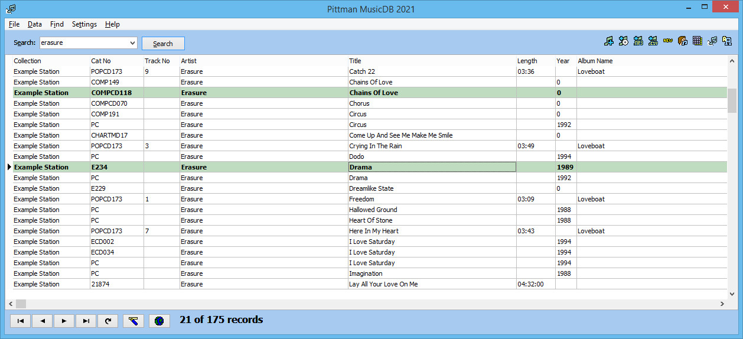Viewport: 743px width, 339px height.
Task: Click the vertical scrollbar thumb
Action: [x=732, y=100]
